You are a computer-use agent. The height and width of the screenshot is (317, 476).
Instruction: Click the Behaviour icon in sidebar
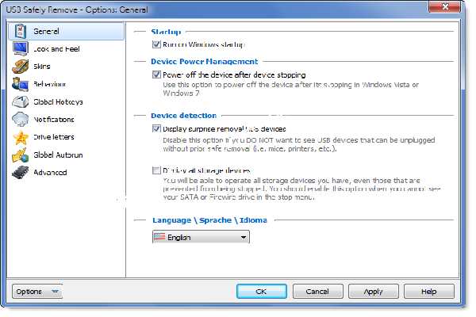point(21,84)
